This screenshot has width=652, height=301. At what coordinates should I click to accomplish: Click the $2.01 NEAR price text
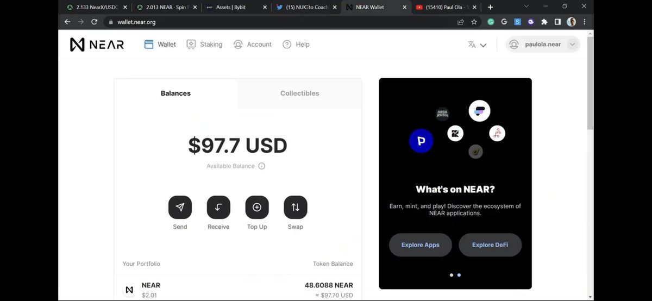[149, 295]
